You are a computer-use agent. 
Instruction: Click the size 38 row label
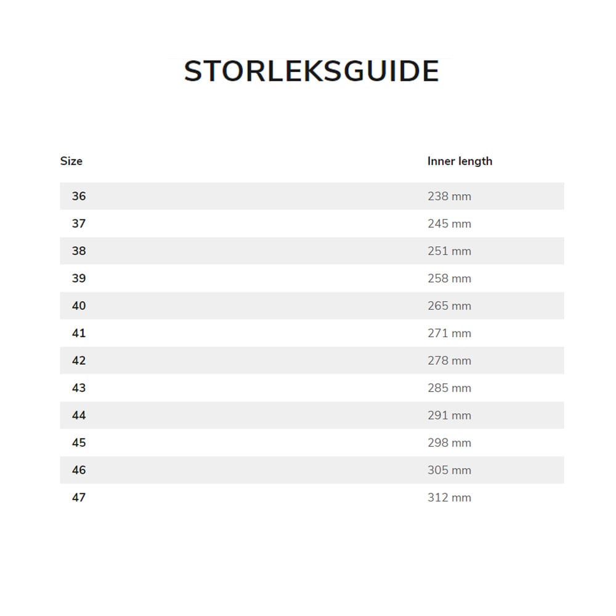click(x=79, y=251)
